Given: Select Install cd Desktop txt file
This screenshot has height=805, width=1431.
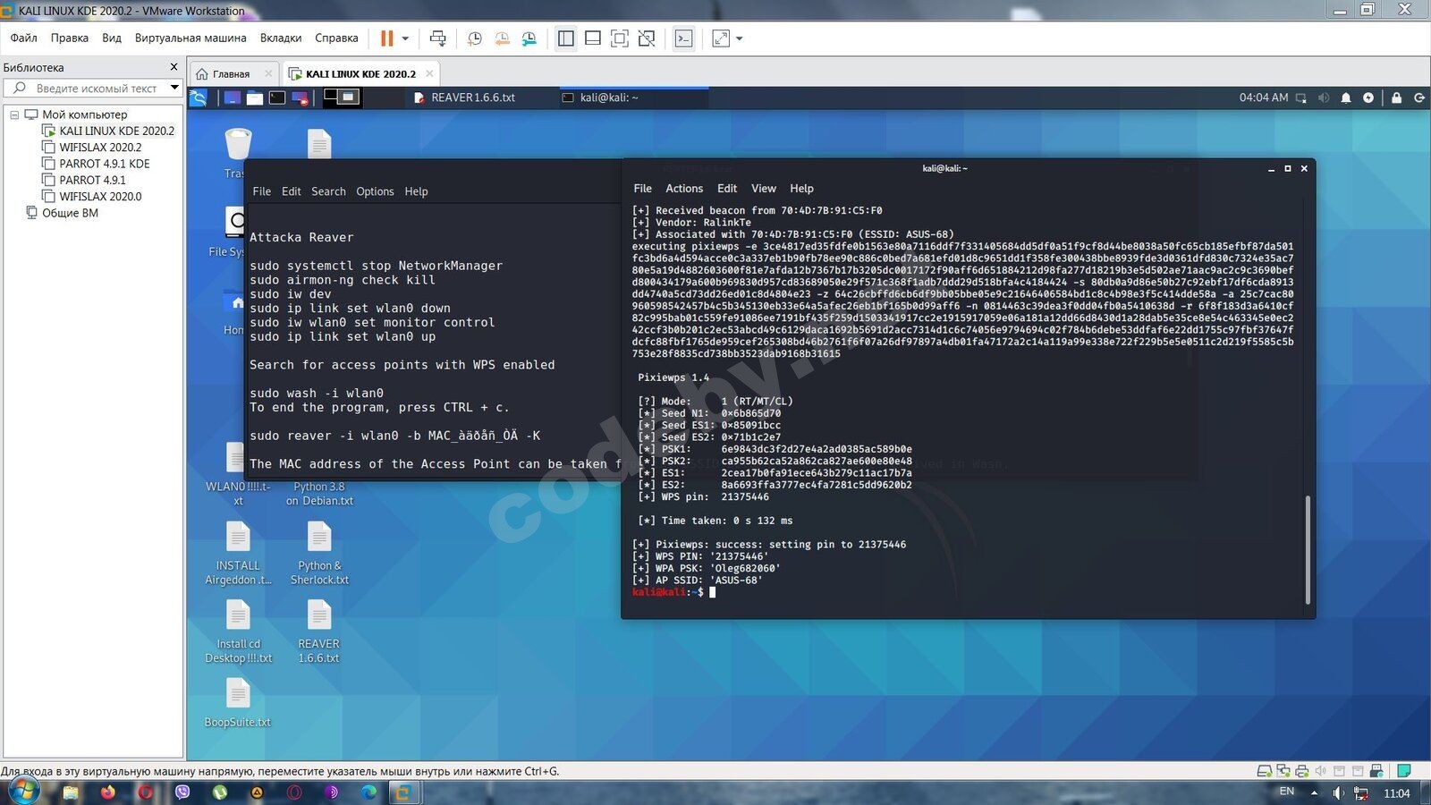Looking at the screenshot, I should [x=238, y=631].
